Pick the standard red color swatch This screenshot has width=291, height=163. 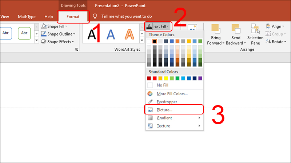[x=155, y=78]
